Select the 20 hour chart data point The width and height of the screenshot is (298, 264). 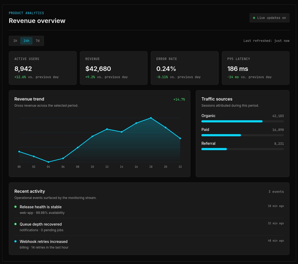coord(166,127)
